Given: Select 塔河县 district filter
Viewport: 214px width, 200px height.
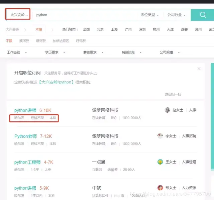Looking at the screenshot, I should (x=41, y=41).
